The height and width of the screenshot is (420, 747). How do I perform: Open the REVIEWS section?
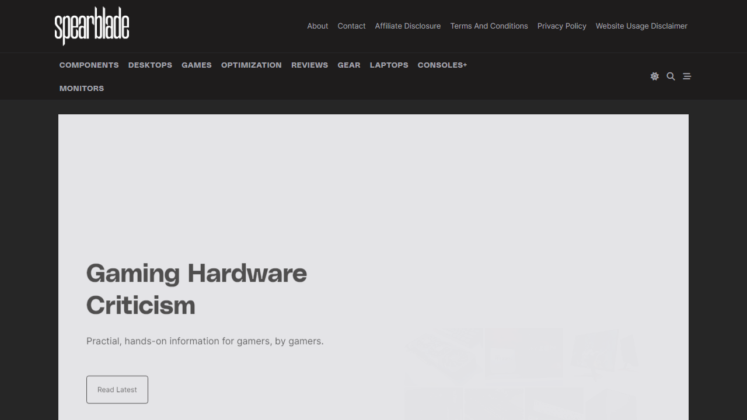[x=309, y=65]
